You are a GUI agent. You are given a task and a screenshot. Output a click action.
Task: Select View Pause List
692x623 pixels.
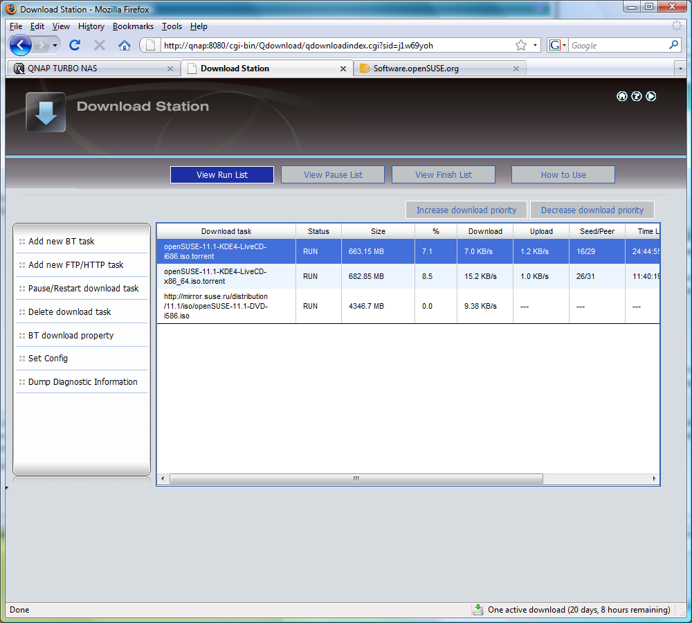click(x=333, y=174)
